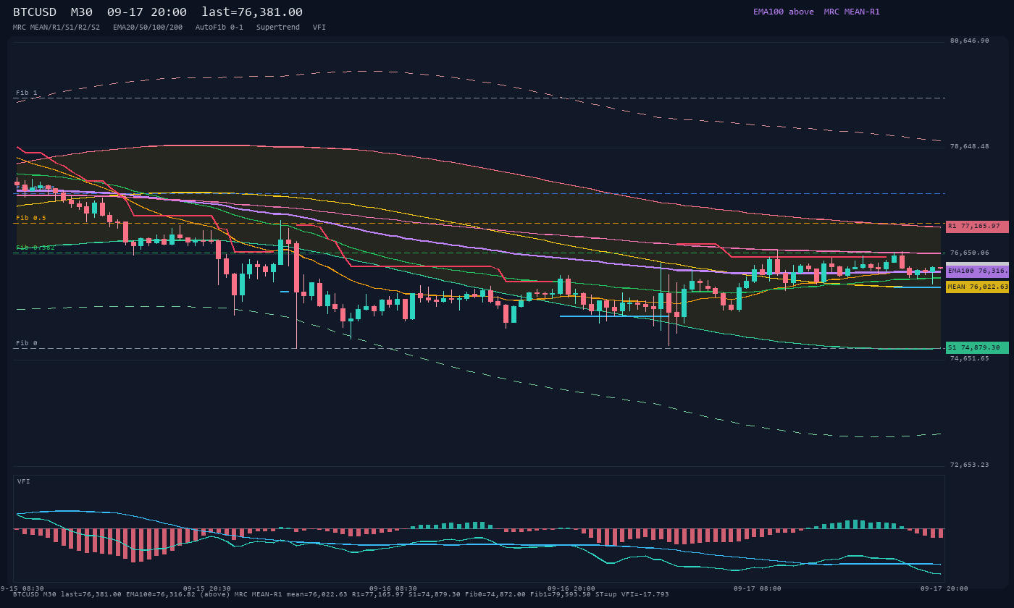
Task: Click VFI=-17.793 in the footer status line
Action: (645, 594)
